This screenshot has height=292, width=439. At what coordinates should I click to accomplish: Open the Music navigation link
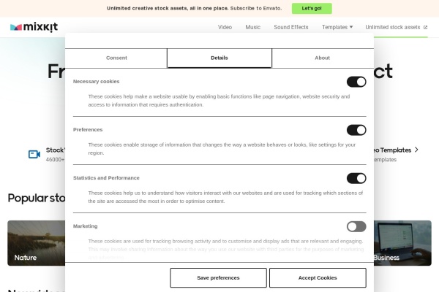click(x=253, y=27)
